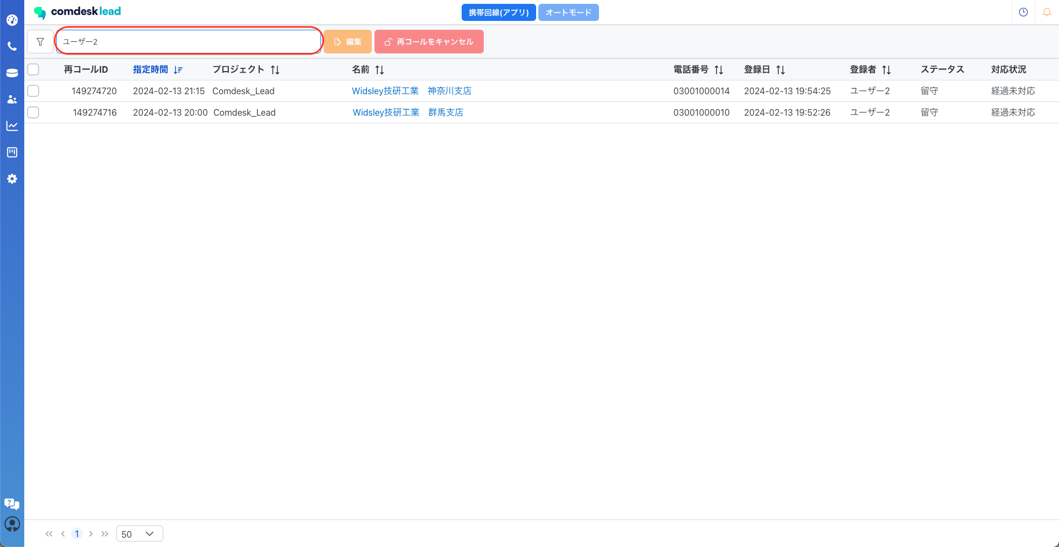The width and height of the screenshot is (1059, 547).
Task: Click the notification bell icon
Action: click(x=1046, y=12)
